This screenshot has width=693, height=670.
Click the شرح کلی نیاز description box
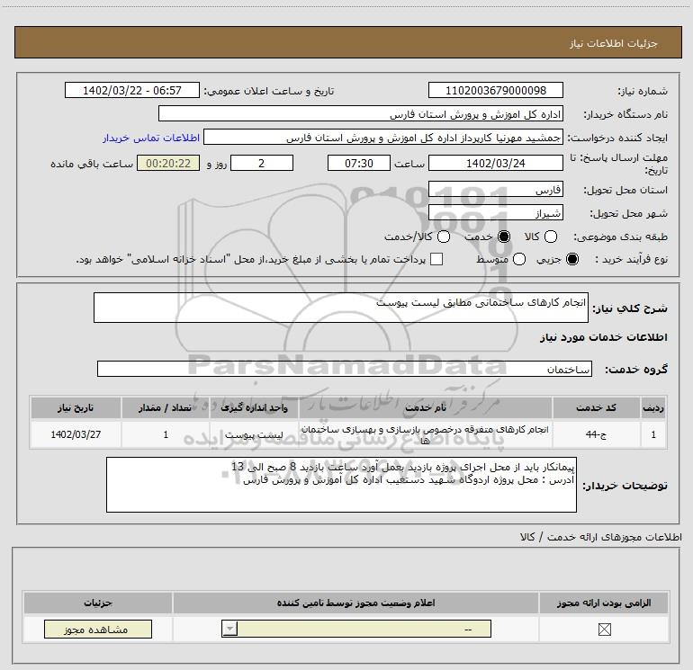(341, 308)
